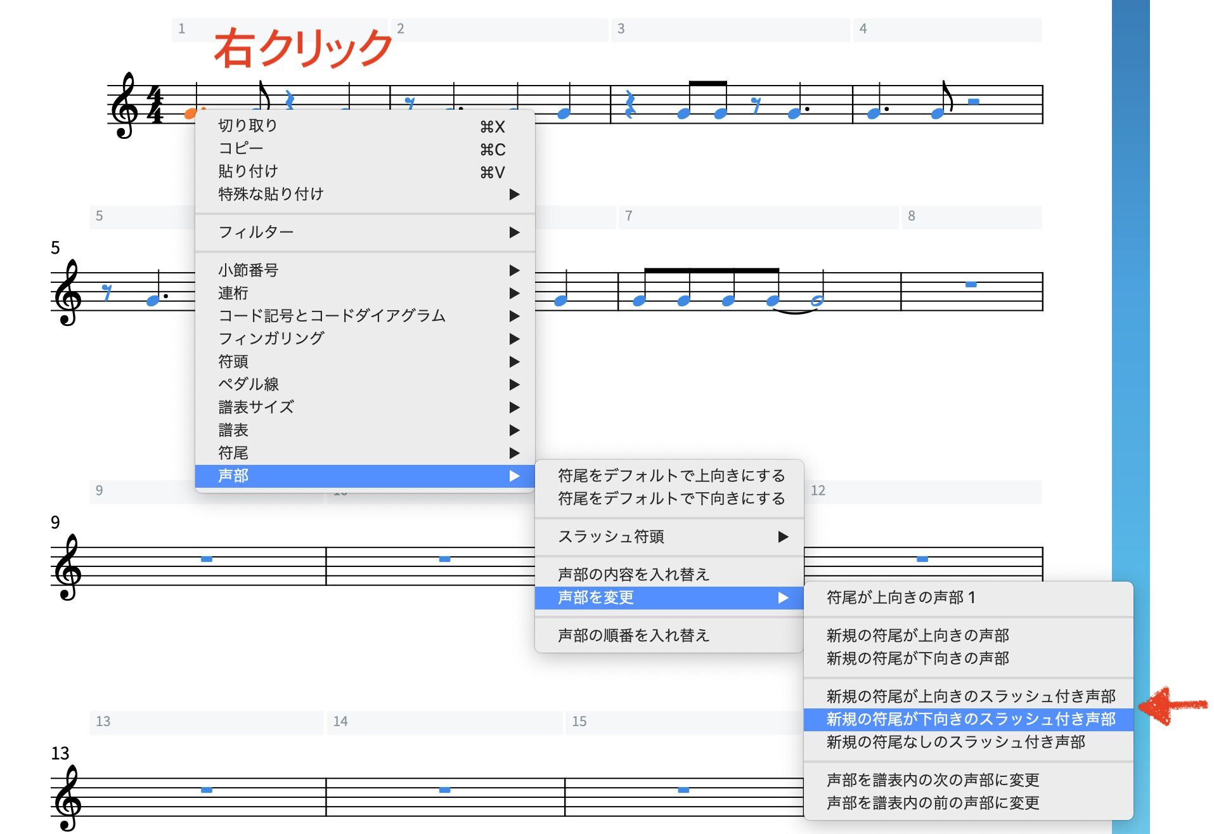Select コピー from the context menu

pyautogui.click(x=241, y=148)
